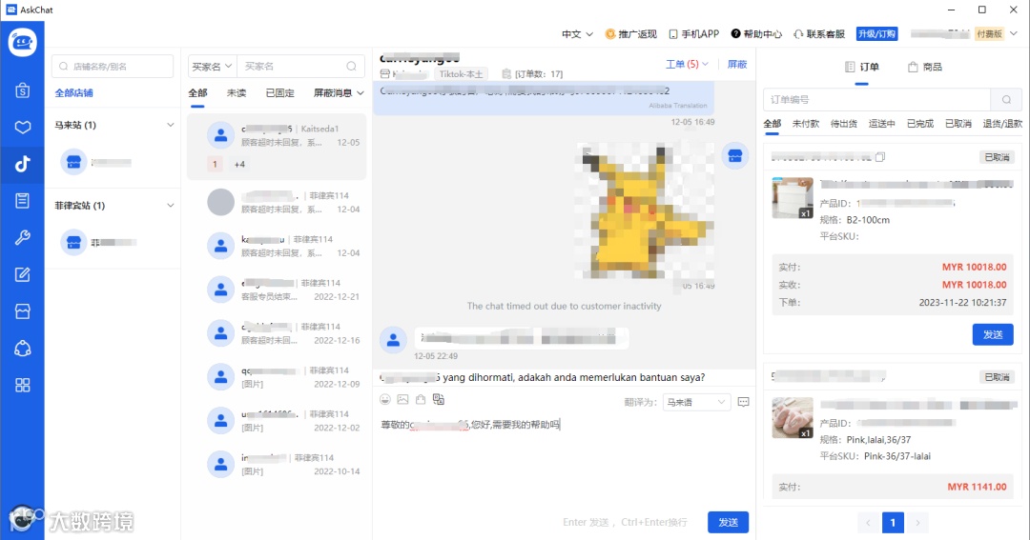Expand the 屏蔽消息 filter dropdown
This screenshot has height=540, width=1030.
pyautogui.click(x=339, y=93)
